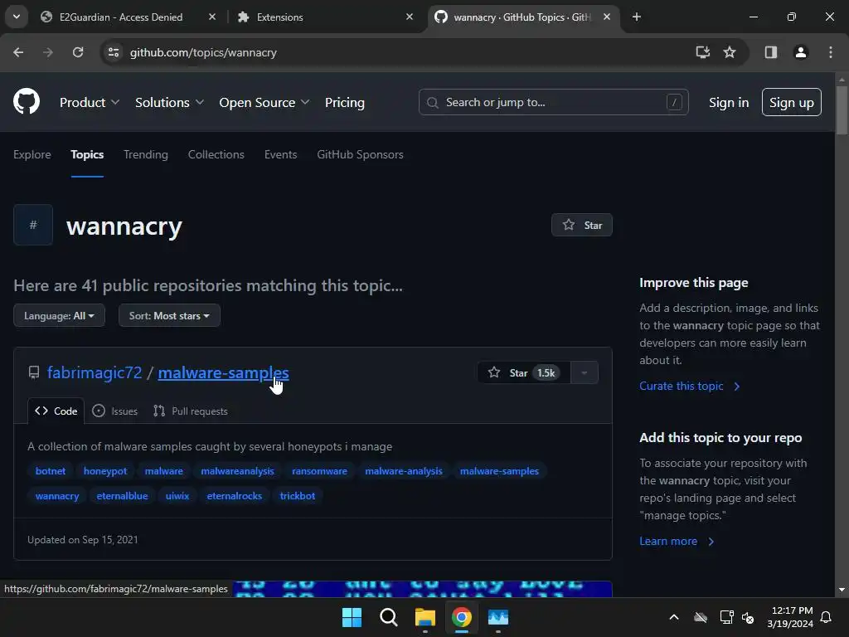The image size is (849, 637).
Task: Expand the star lists dropdown arrow
Action: click(x=585, y=372)
